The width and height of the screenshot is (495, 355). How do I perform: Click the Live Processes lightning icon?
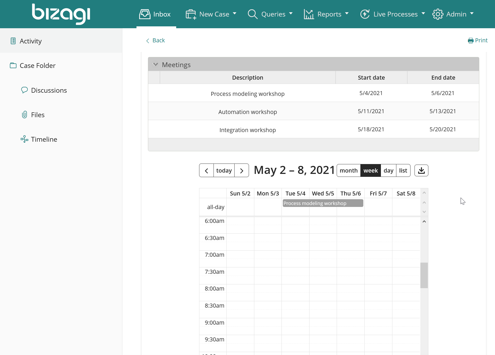pyautogui.click(x=365, y=14)
